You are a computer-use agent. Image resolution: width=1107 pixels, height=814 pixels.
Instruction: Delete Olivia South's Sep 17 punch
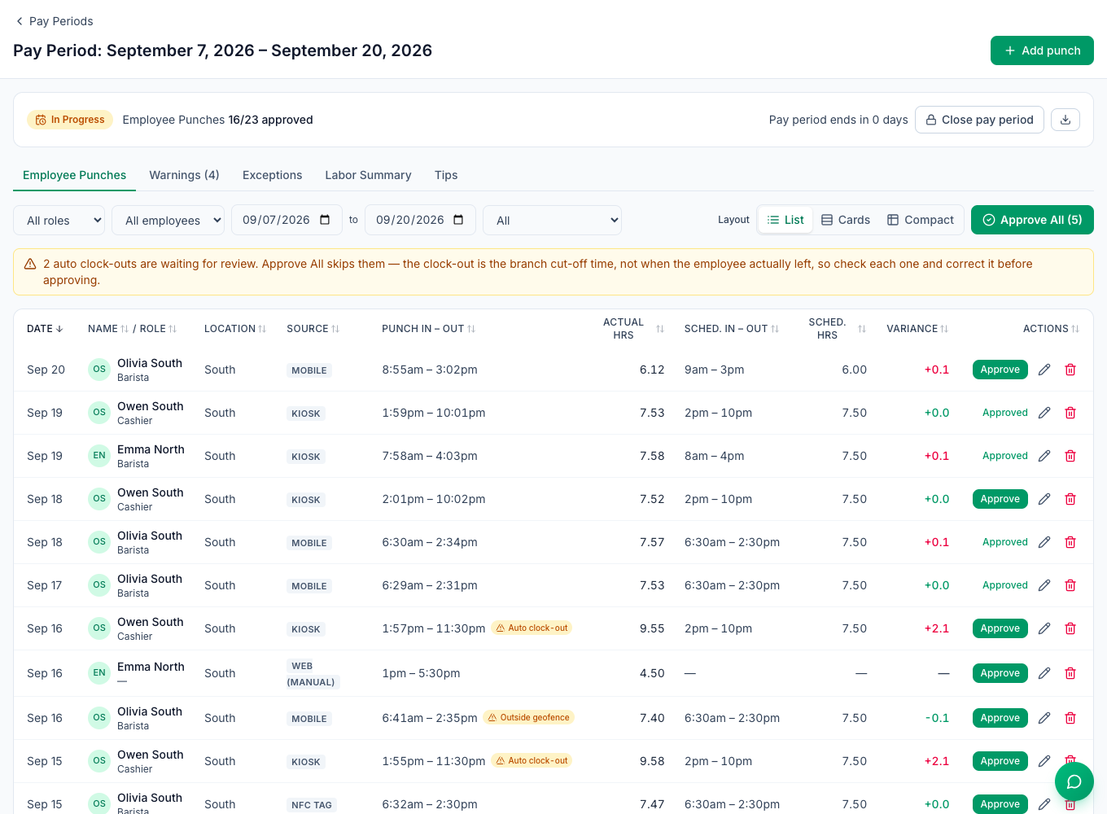[1070, 585]
